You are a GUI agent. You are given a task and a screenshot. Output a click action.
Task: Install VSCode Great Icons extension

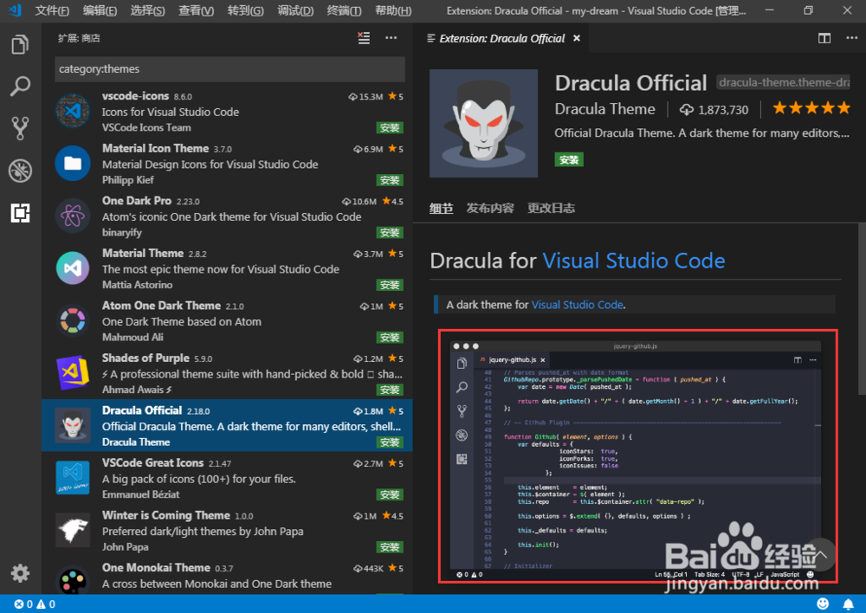coord(390,494)
